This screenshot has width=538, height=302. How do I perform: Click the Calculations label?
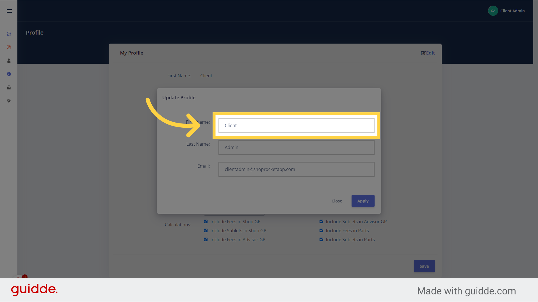178,225
